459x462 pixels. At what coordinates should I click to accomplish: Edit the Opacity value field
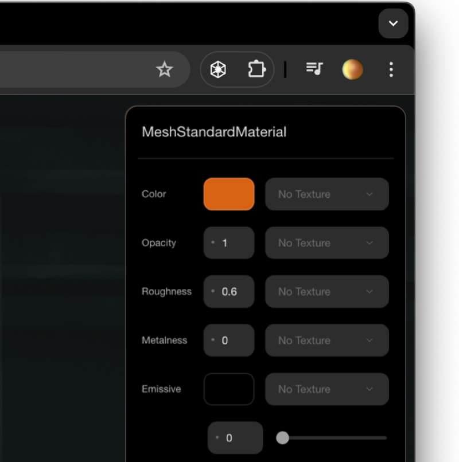(x=229, y=243)
